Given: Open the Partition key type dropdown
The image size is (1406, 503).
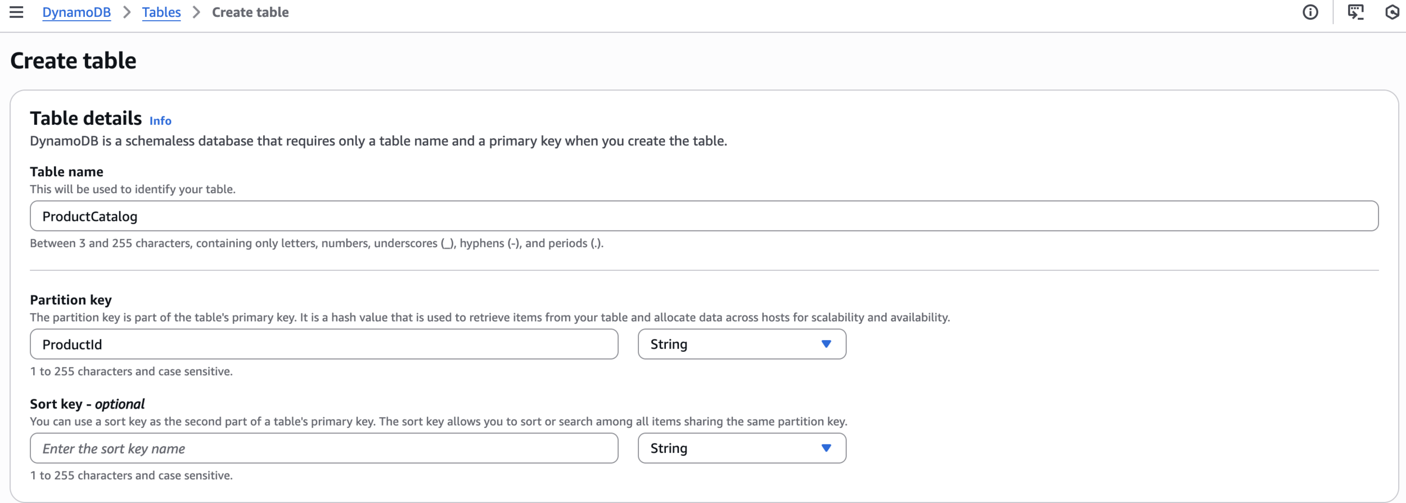Looking at the screenshot, I should tap(742, 344).
